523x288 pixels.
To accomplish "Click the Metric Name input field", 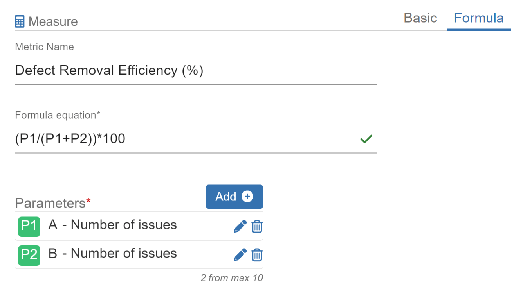I will point(196,71).
